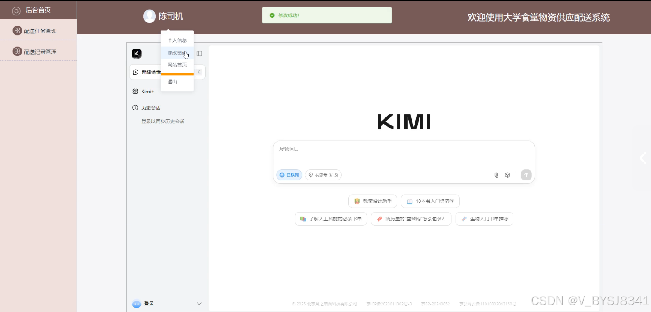
Task: Click the © 2025 北京月之暗面科技有限公司 text
Action: 325,304
